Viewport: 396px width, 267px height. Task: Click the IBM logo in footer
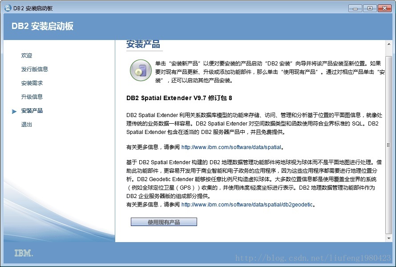[x=24, y=253]
